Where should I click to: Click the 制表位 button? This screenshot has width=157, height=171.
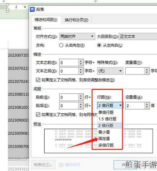[43, 165]
